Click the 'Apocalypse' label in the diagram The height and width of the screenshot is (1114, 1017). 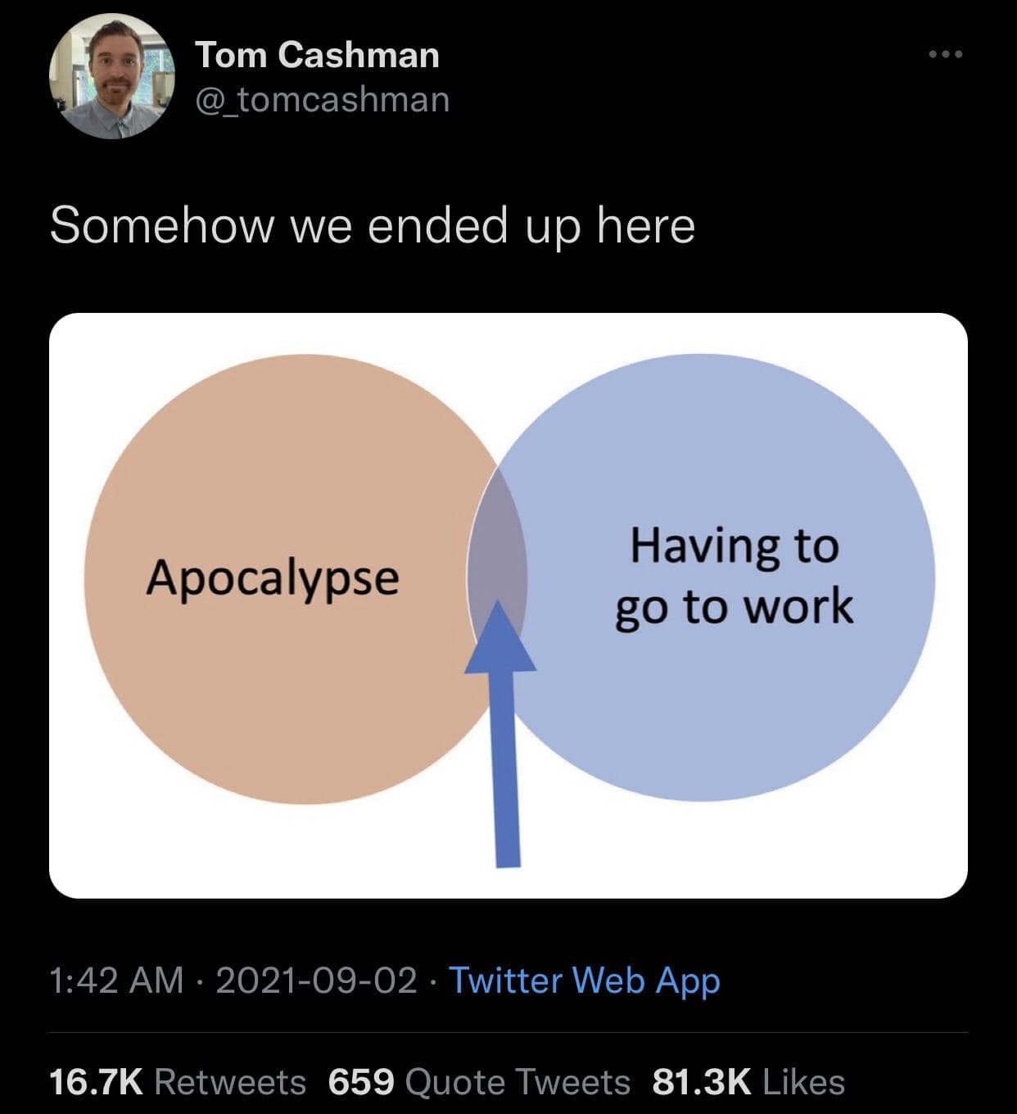273,577
